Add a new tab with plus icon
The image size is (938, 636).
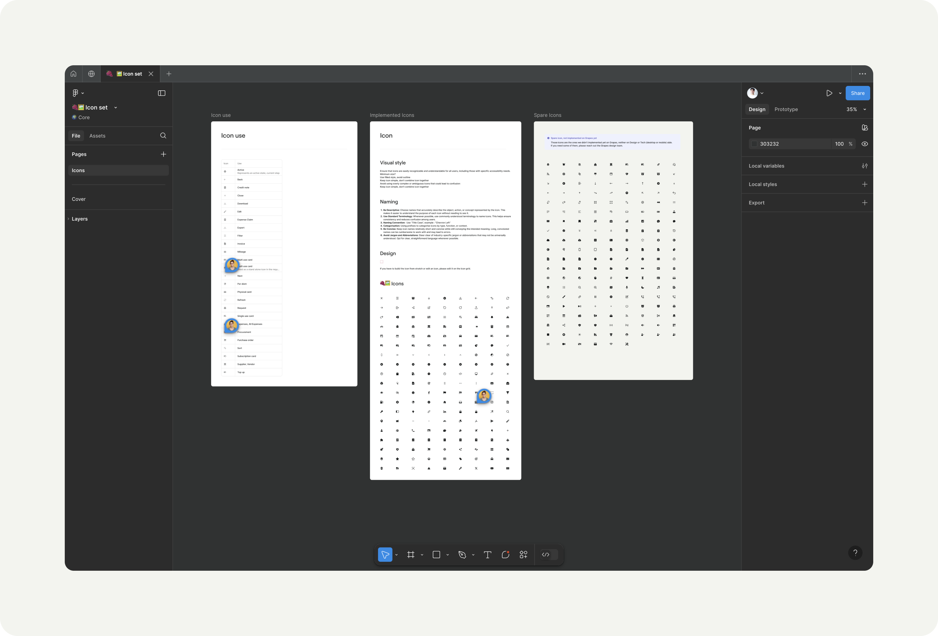[169, 74]
